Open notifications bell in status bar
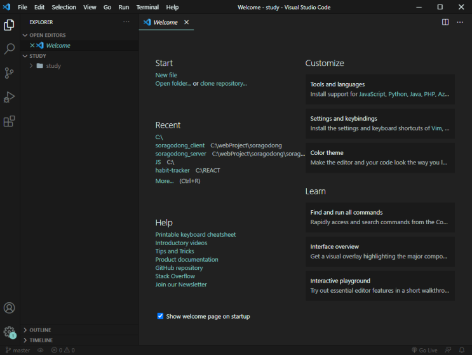The height and width of the screenshot is (355, 472). (461, 350)
